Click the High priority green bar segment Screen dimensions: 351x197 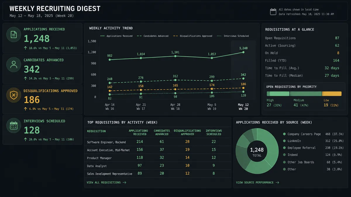pyautogui.click(x=278, y=94)
